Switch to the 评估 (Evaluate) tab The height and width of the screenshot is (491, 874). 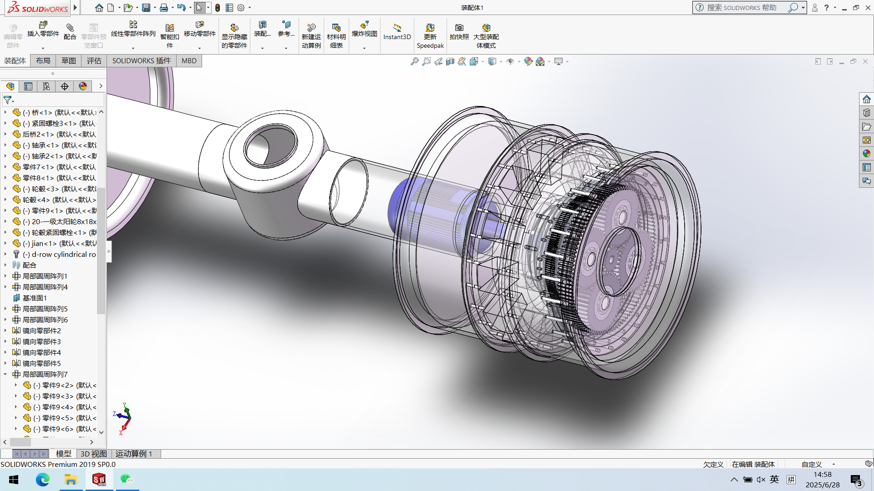94,61
